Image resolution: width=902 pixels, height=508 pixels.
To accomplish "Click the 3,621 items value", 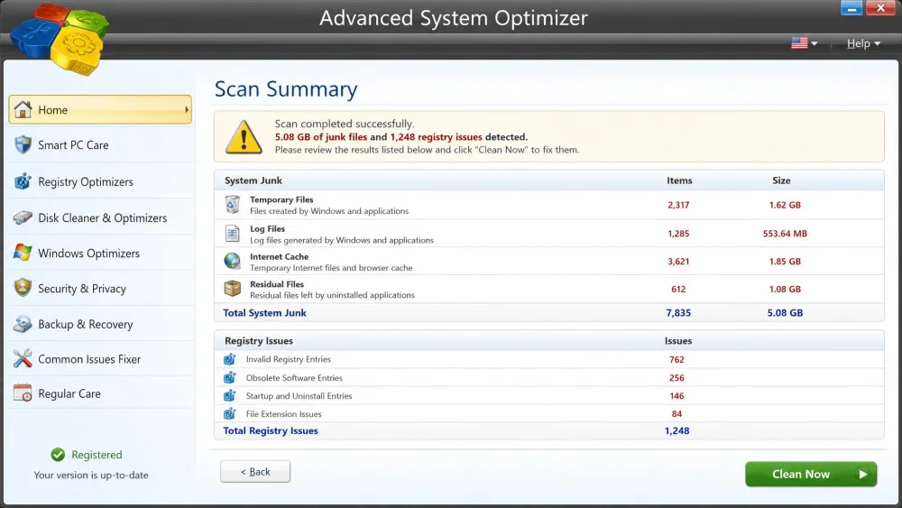I will [x=678, y=261].
